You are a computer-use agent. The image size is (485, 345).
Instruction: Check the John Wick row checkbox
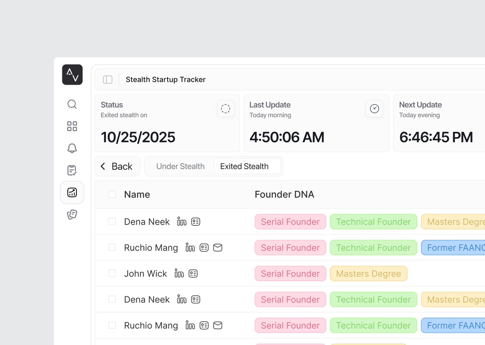tap(112, 273)
